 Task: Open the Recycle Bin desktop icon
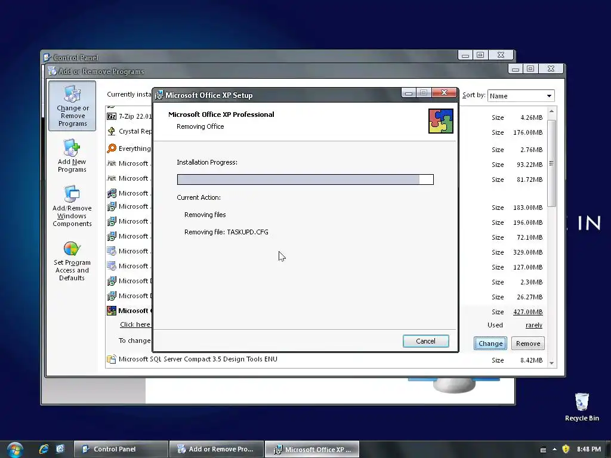click(582, 407)
